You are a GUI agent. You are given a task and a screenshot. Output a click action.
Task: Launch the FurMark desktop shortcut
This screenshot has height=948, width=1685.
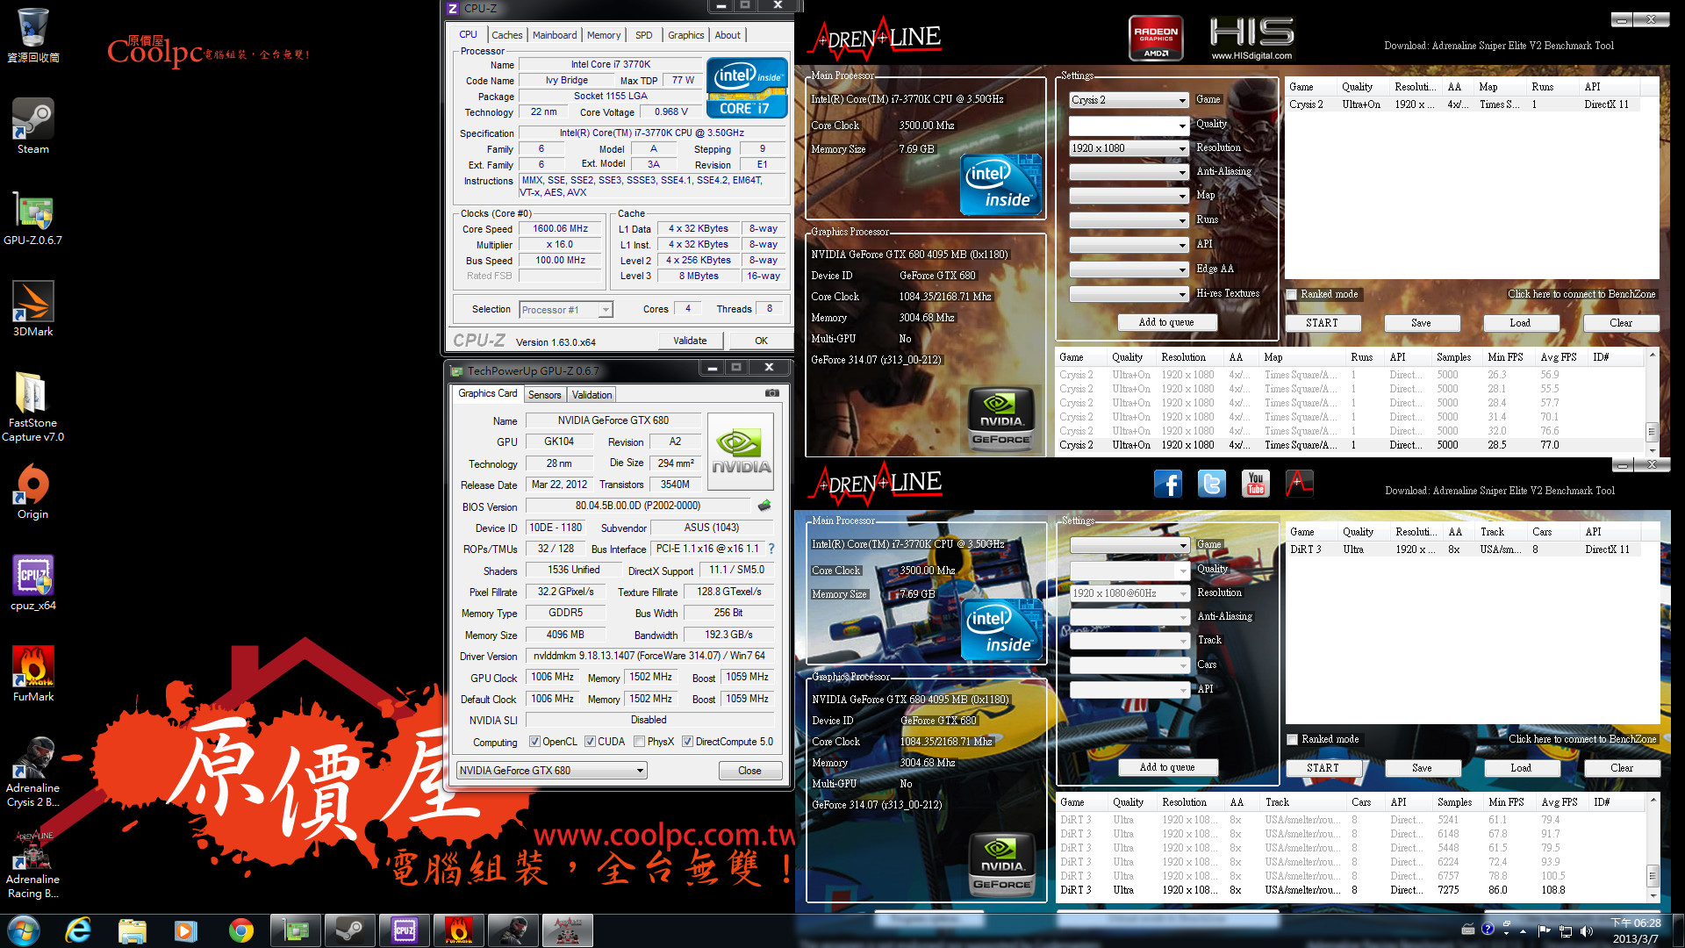[32, 674]
